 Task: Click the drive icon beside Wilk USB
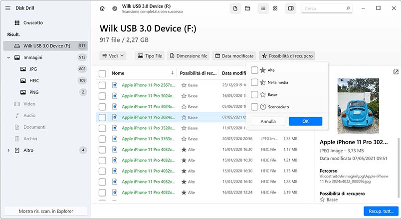pos(17,46)
